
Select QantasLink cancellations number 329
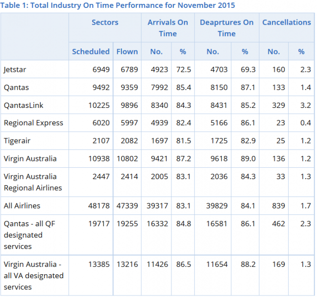click(x=278, y=105)
